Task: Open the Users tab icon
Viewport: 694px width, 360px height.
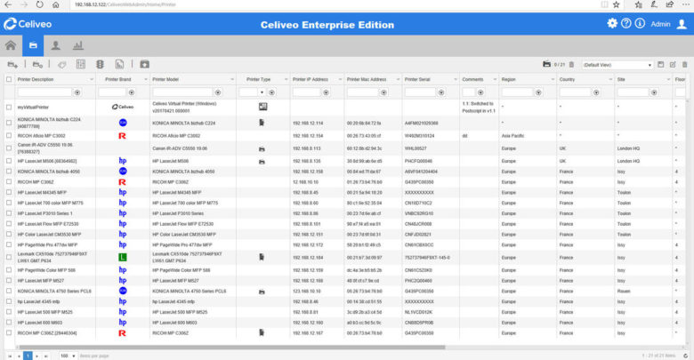Action: 56,45
